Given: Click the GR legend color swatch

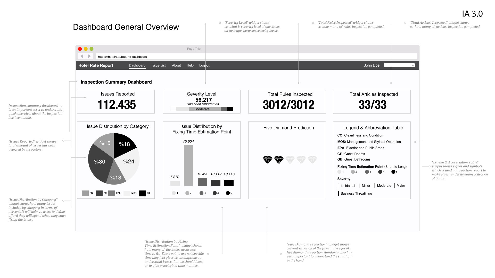Looking at the screenshot, I should 99,193.
